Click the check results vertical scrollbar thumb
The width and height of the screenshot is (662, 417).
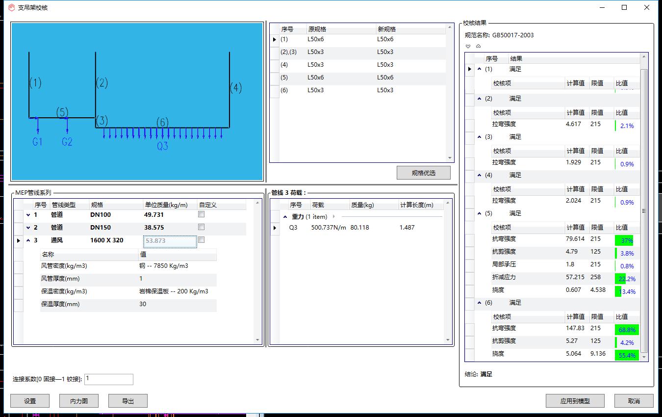point(644,211)
